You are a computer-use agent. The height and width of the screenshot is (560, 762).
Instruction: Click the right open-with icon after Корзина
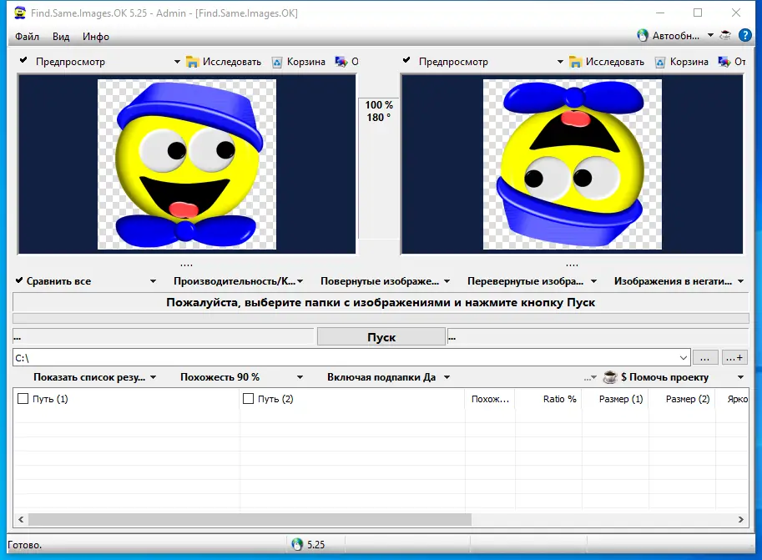pos(724,62)
